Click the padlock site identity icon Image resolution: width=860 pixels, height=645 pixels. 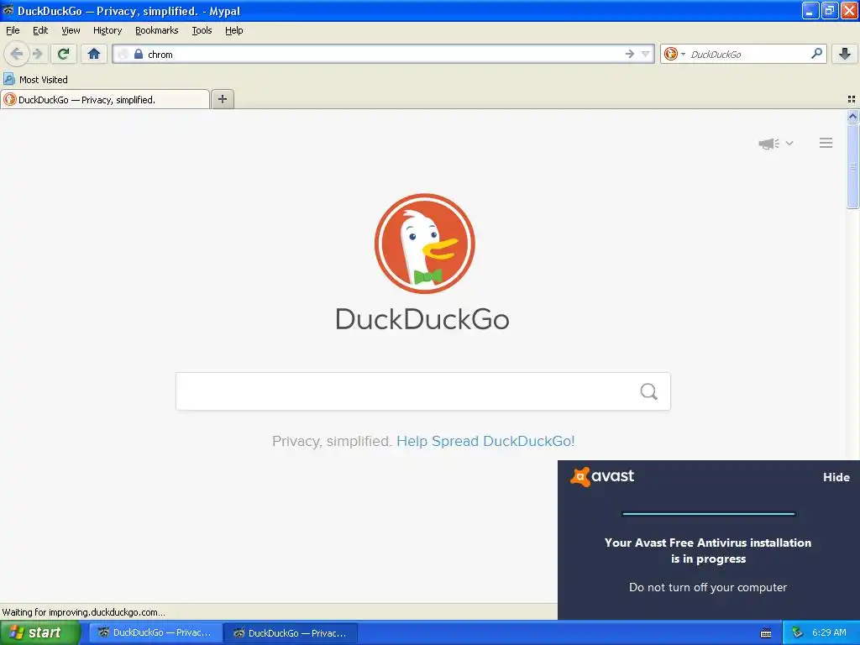pos(139,54)
